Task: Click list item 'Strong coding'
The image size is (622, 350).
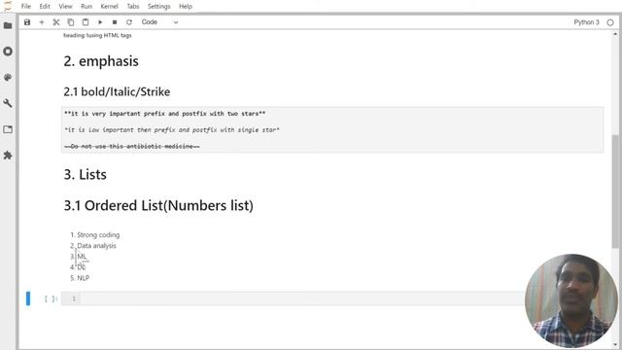Action: click(98, 235)
